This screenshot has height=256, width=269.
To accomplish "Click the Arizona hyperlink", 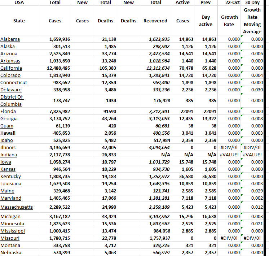I will tap(9, 54).
